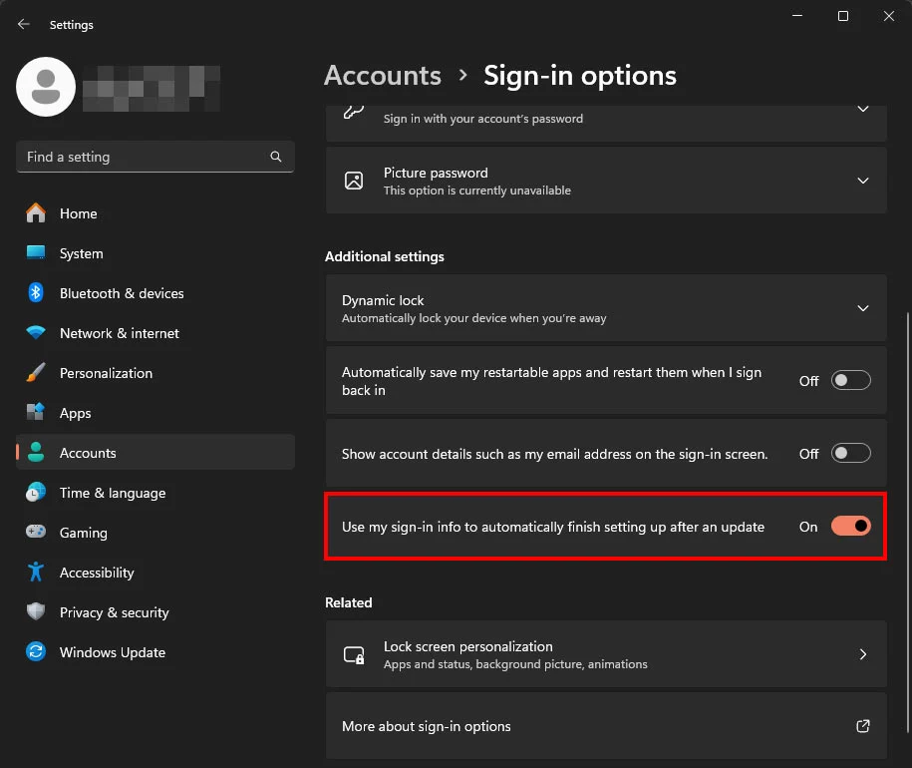Expand the Dynamic lock section chevron
The height and width of the screenshot is (768, 912).
(863, 308)
